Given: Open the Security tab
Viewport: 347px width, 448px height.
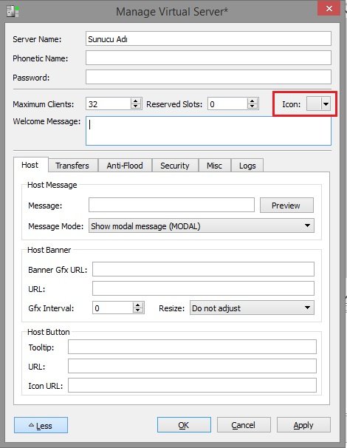Looking at the screenshot, I should [175, 166].
